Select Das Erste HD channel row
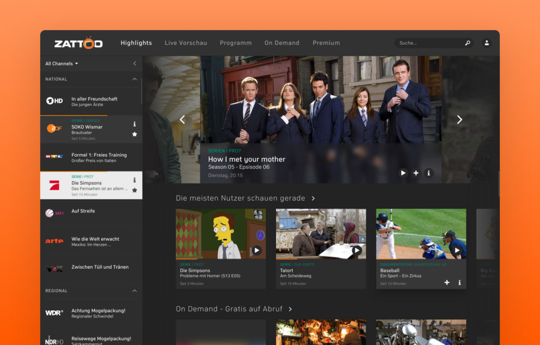 [x=91, y=101]
